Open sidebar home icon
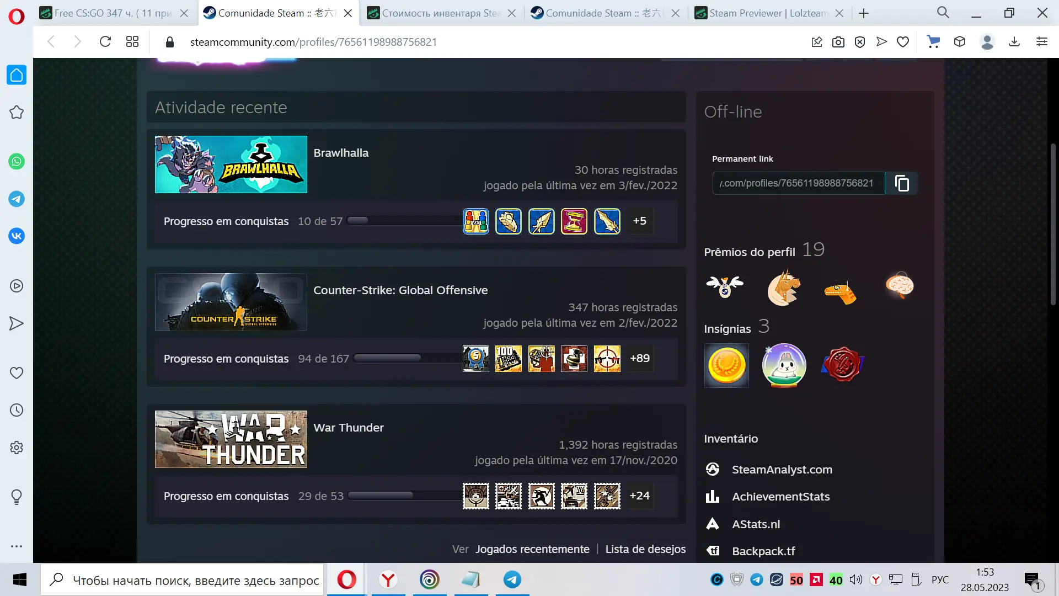Image resolution: width=1059 pixels, height=596 pixels. coord(17,75)
